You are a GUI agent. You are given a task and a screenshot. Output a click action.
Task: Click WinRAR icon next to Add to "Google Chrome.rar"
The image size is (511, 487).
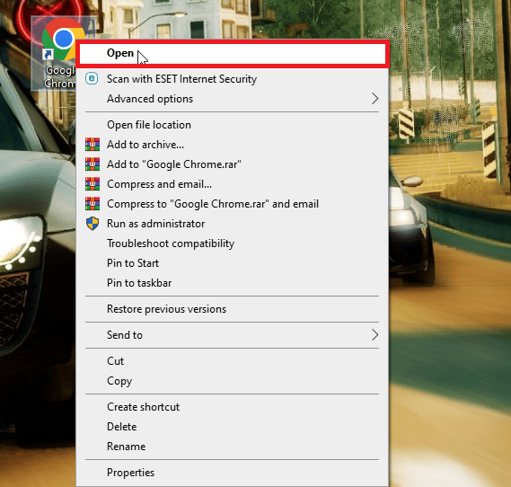(x=93, y=164)
